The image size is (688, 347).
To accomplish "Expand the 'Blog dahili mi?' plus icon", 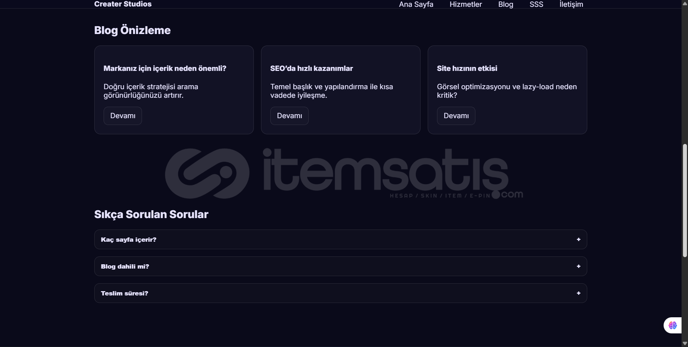I will 578,266.
